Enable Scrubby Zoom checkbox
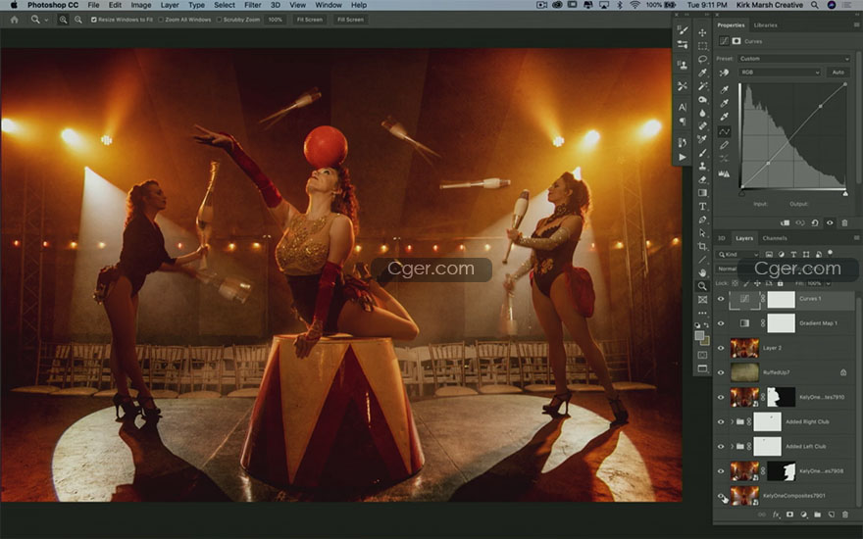The width and height of the screenshot is (863, 539). pos(219,20)
